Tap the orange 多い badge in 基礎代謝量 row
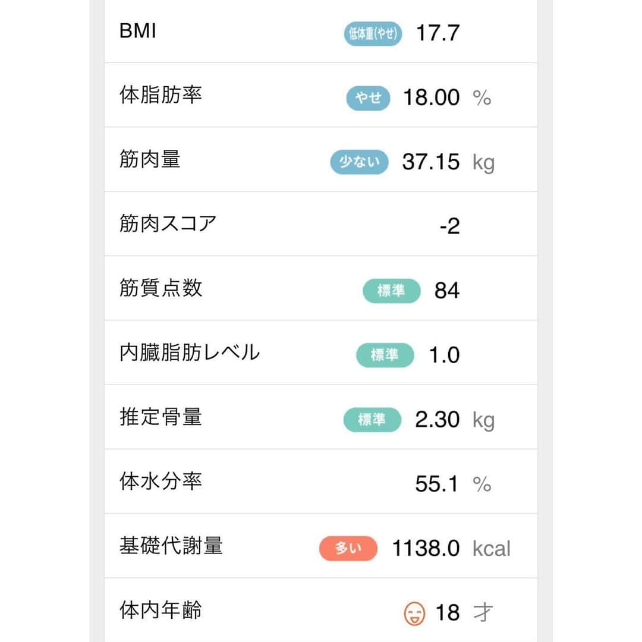642x642 pixels. [348, 548]
